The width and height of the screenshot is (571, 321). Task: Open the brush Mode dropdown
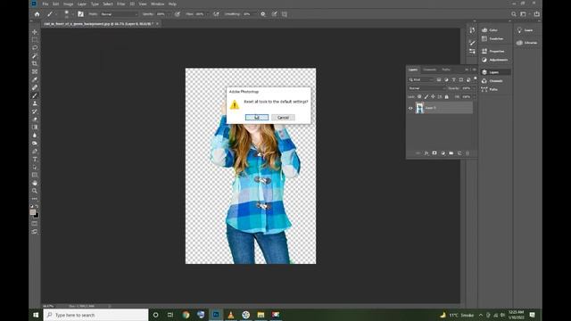119,14
